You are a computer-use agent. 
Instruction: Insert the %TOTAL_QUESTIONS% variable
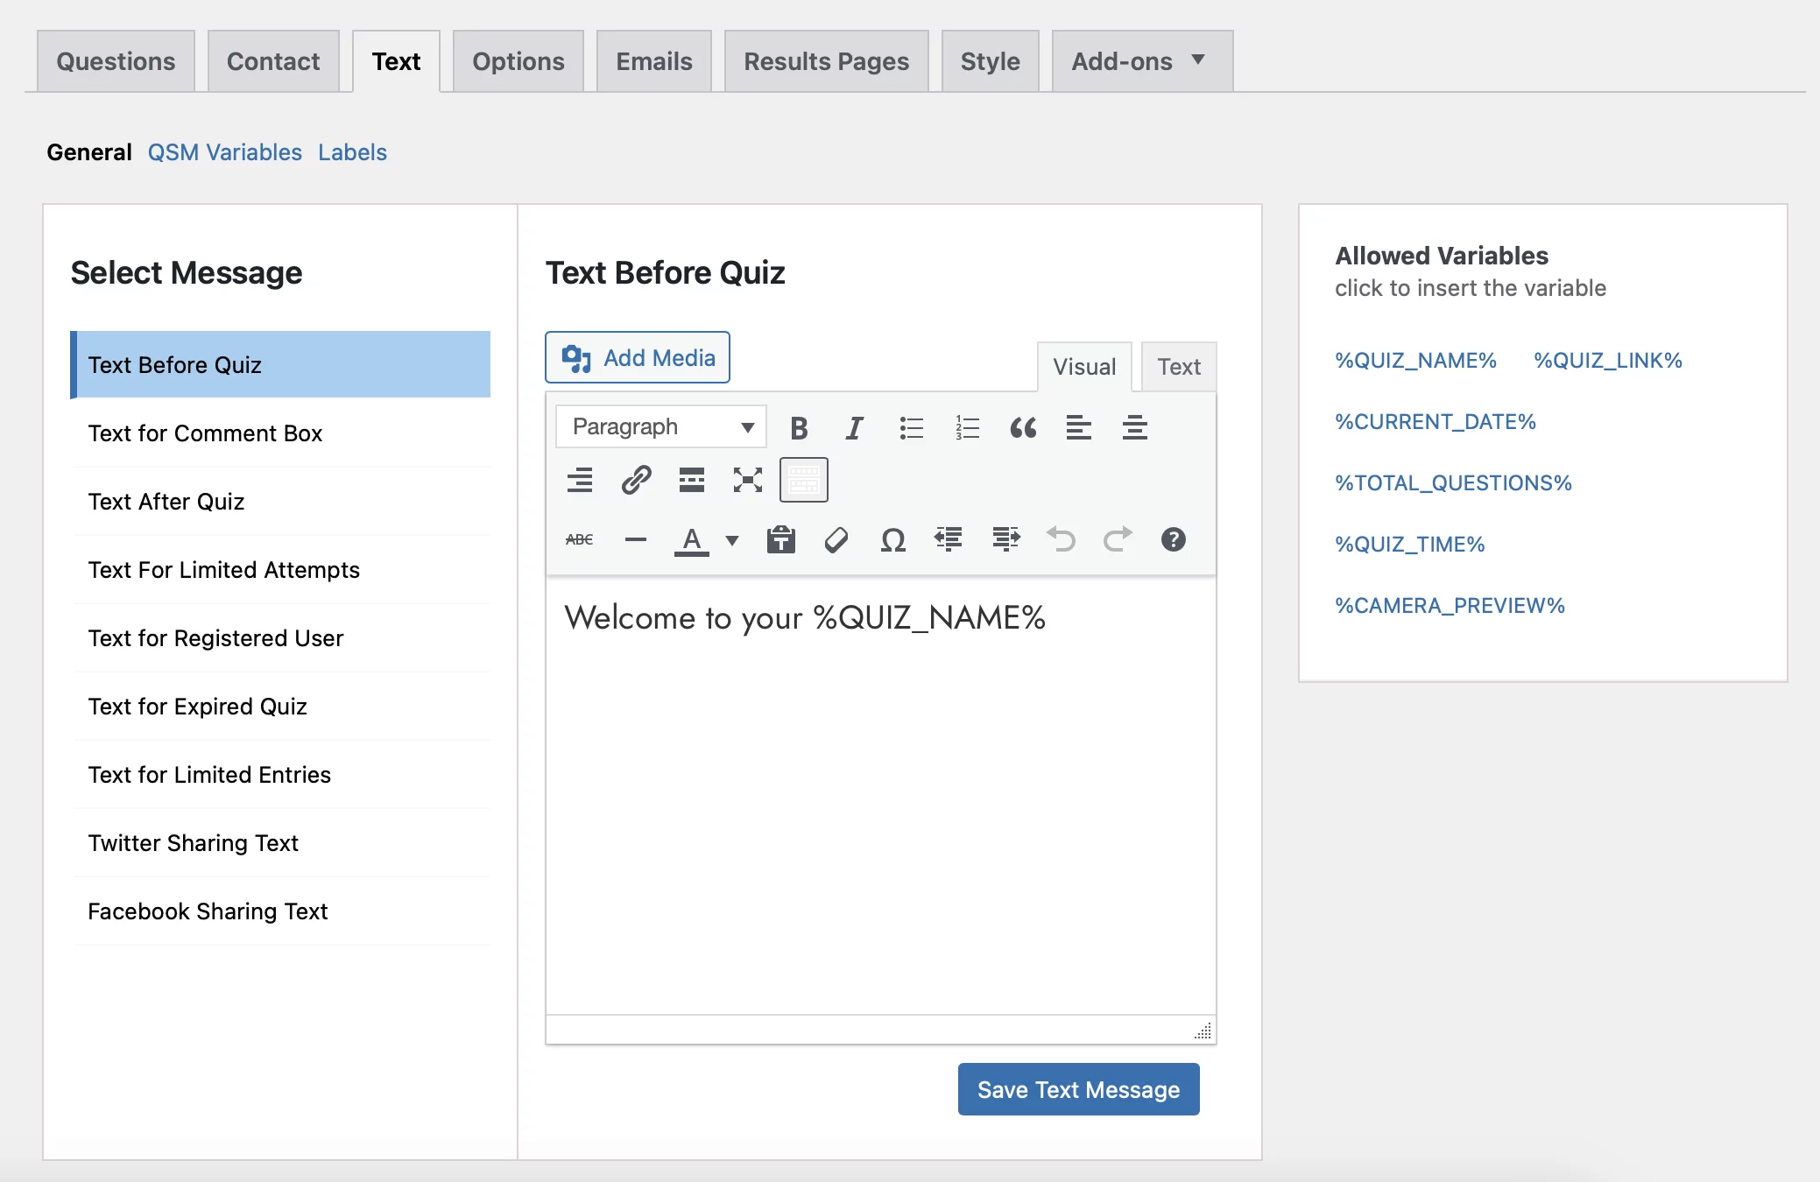click(x=1453, y=483)
